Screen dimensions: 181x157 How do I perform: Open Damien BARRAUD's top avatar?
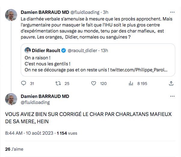point(11,15)
